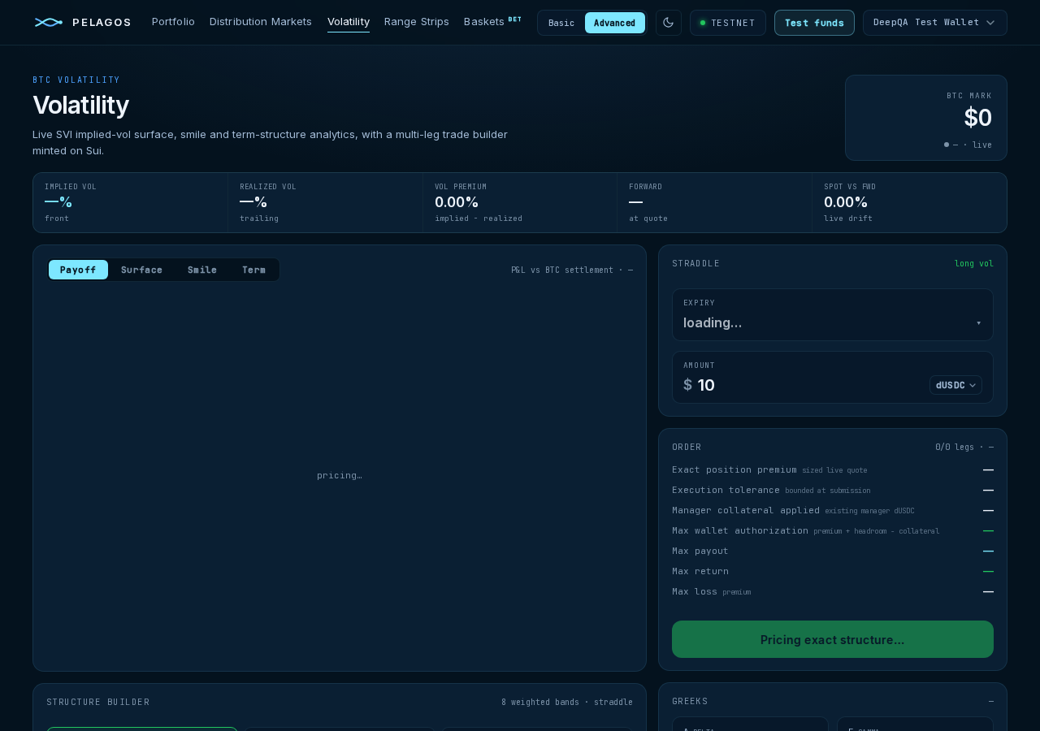Open the Portfolio page
Viewport: 1040px width, 731px height.
(x=173, y=22)
